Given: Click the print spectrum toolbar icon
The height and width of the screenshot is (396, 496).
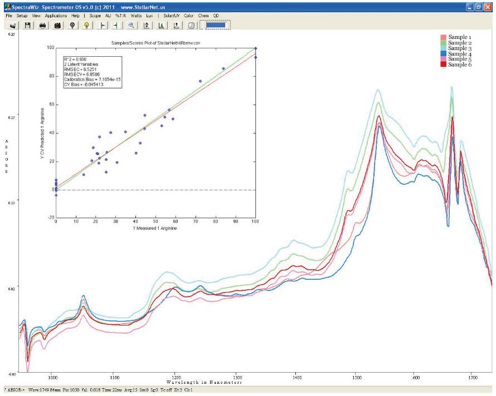Looking at the screenshot, I should point(42,25).
